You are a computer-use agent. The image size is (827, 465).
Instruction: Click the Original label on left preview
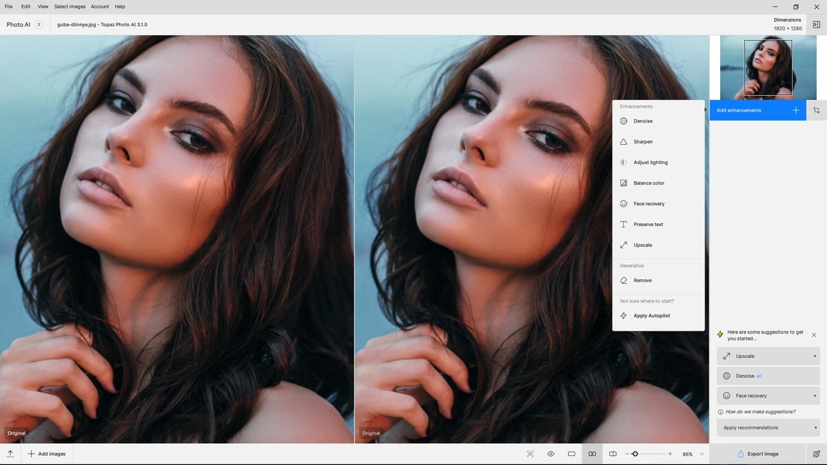[x=17, y=433]
